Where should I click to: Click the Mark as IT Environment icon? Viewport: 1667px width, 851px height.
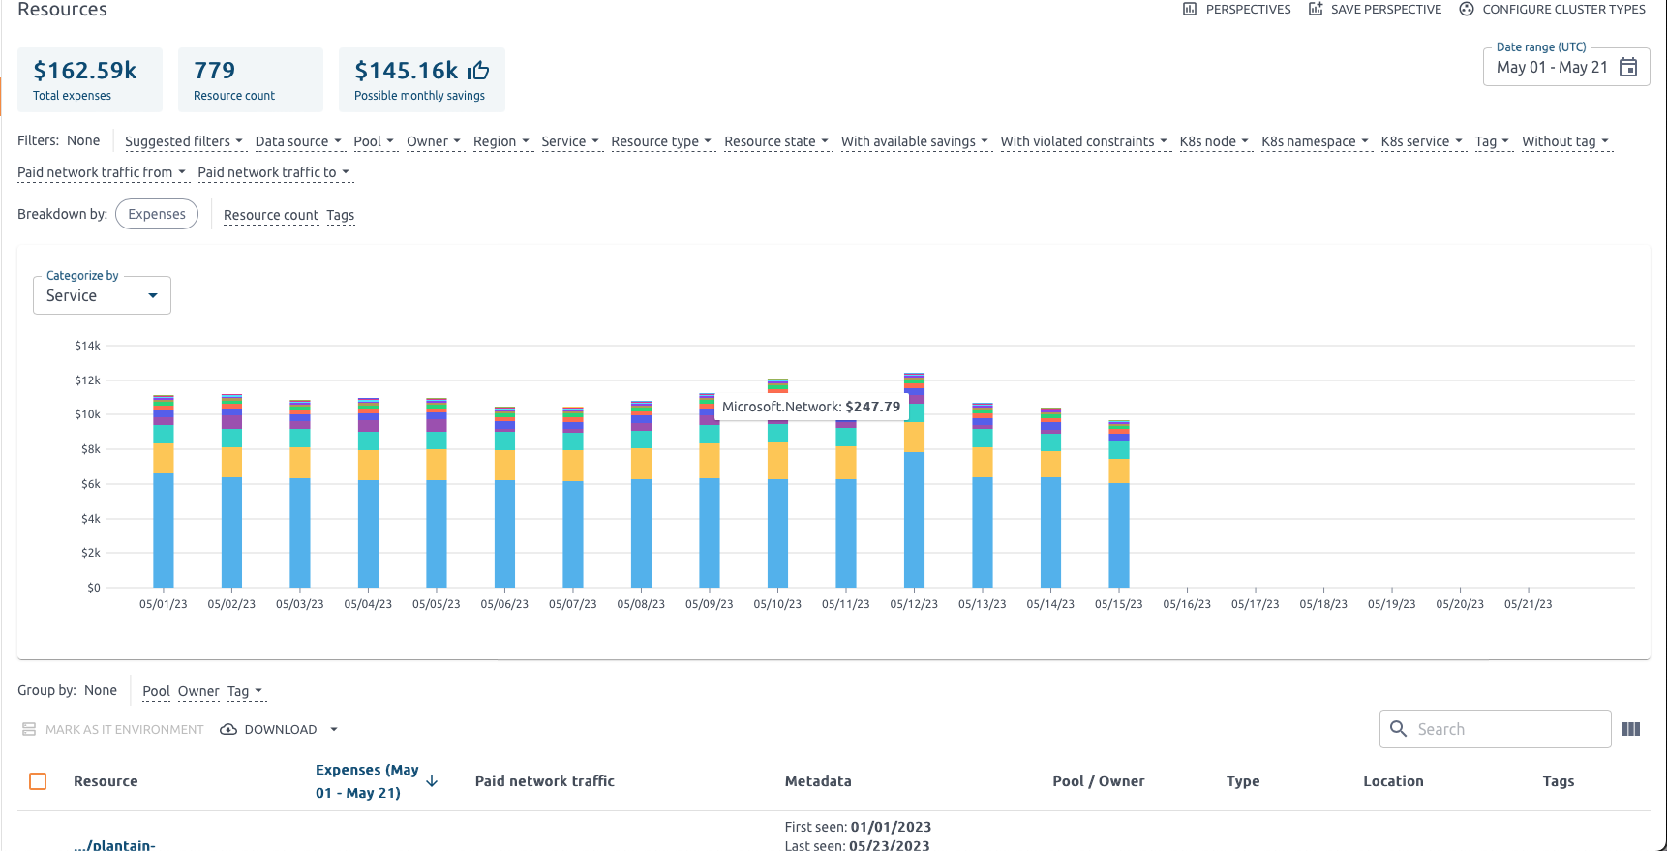point(29,729)
